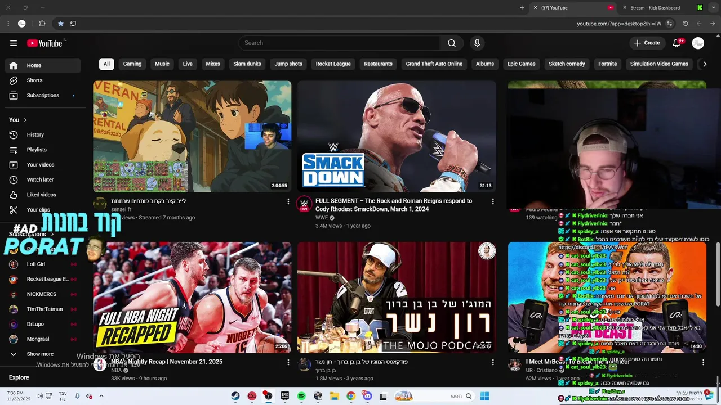Open the account avatar menu
This screenshot has height=405, width=721.
point(698,43)
